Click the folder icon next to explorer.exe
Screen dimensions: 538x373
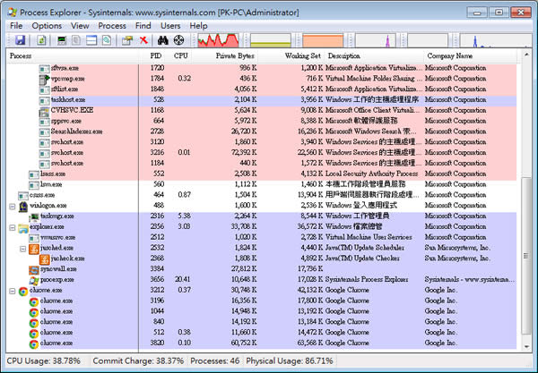pos(22,229)
